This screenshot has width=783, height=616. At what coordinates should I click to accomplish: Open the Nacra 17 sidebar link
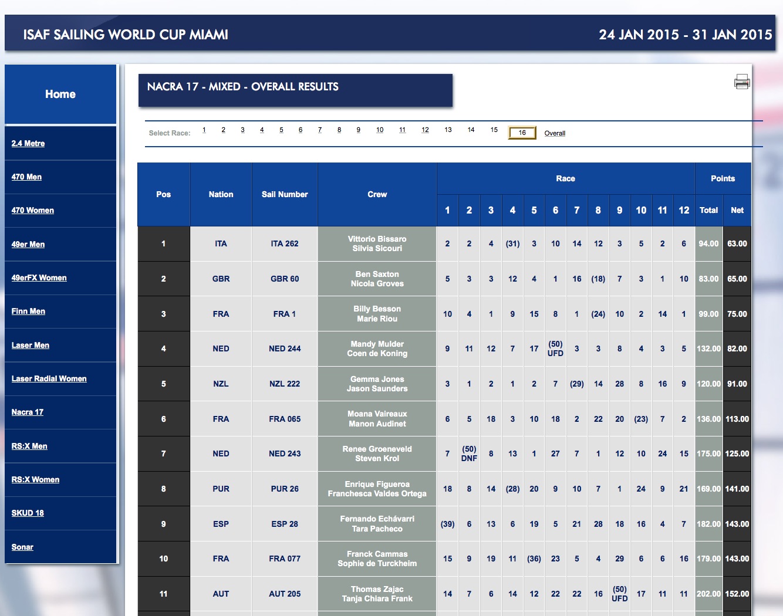click(x=28, y=412)
